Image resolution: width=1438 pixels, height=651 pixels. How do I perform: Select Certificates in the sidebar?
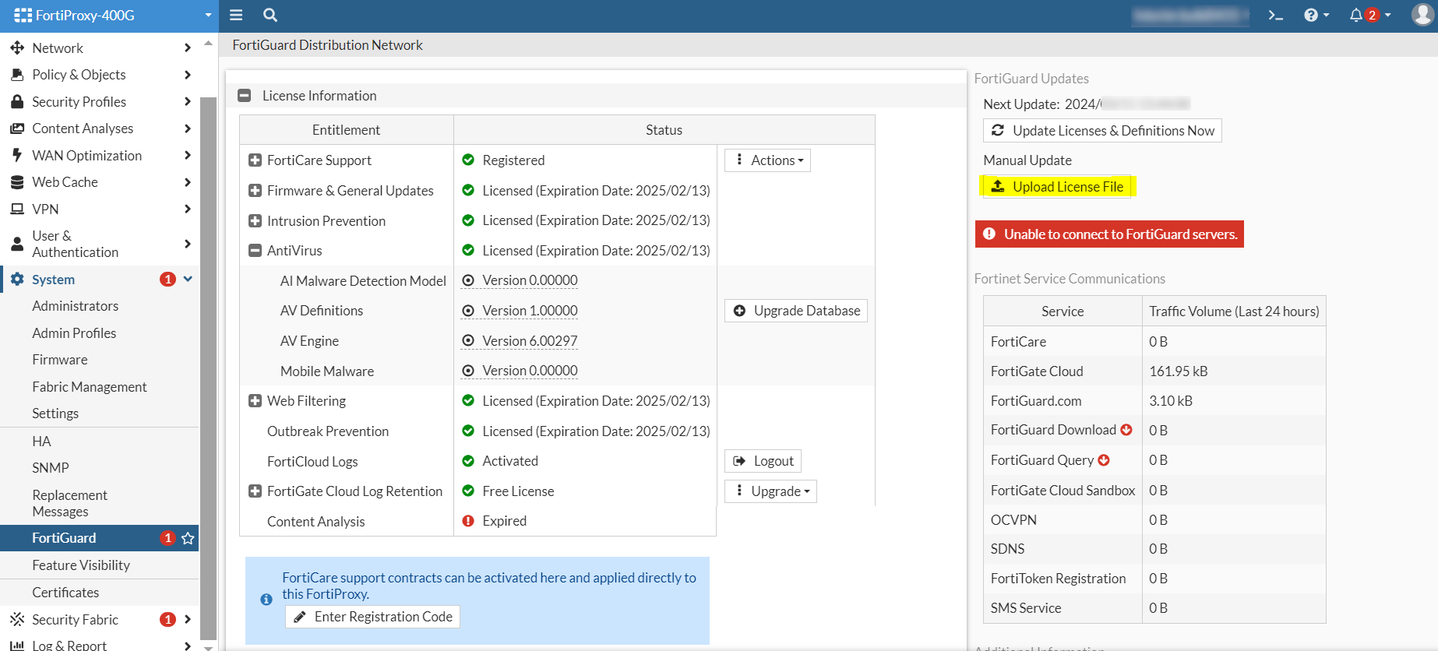point(65,593)
